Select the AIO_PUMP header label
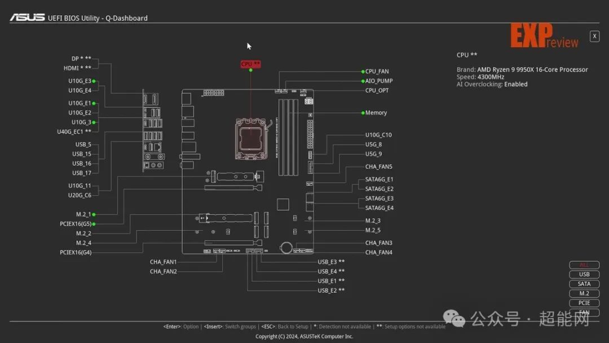 point(379,81)
